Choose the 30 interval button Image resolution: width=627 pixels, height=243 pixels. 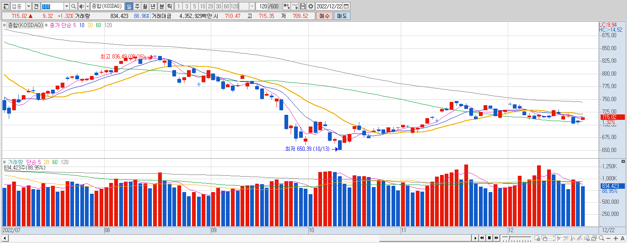tap(218, 6)
